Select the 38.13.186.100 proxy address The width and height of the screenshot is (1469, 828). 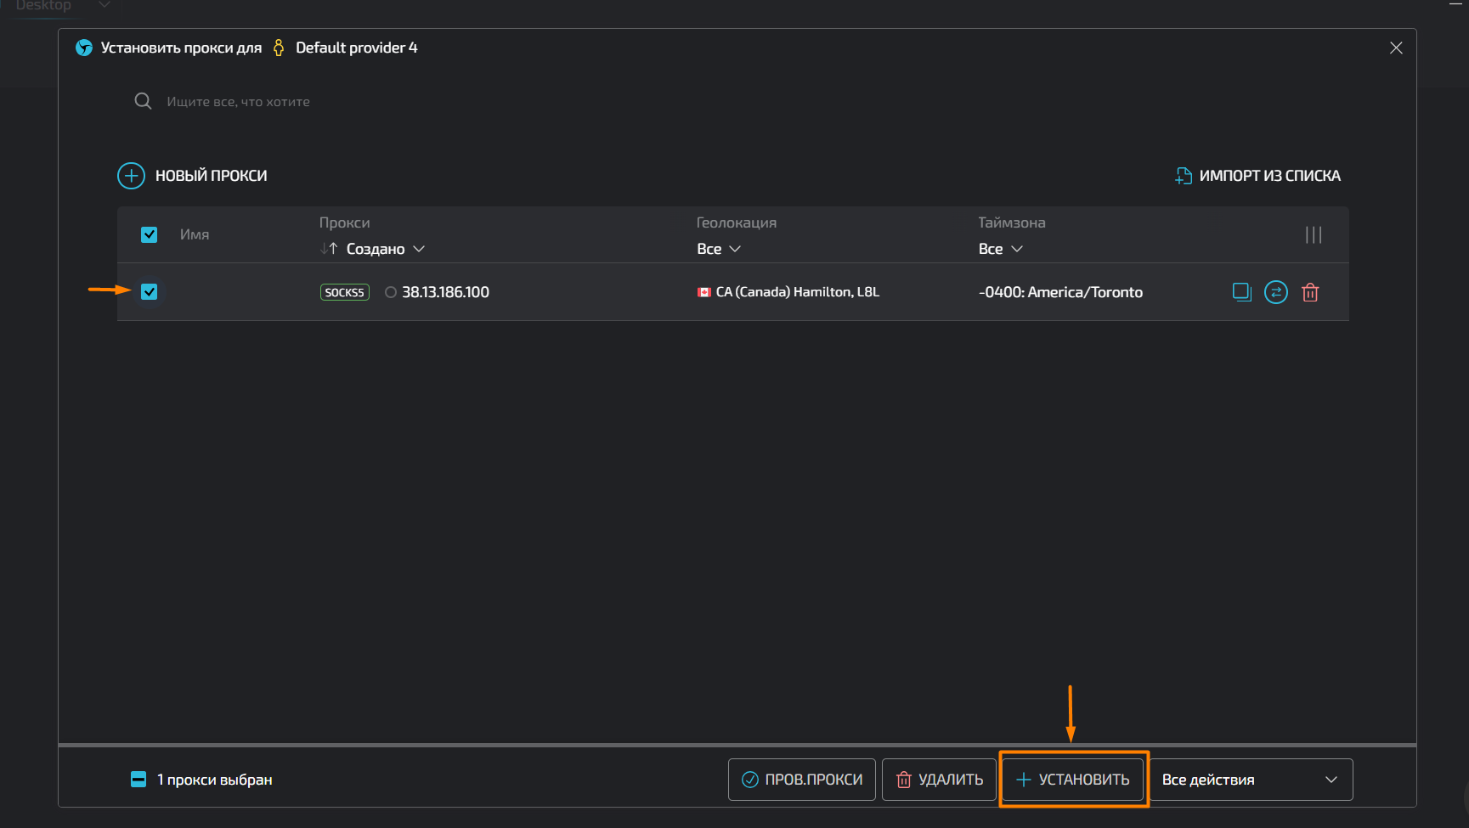pos(445,292)
